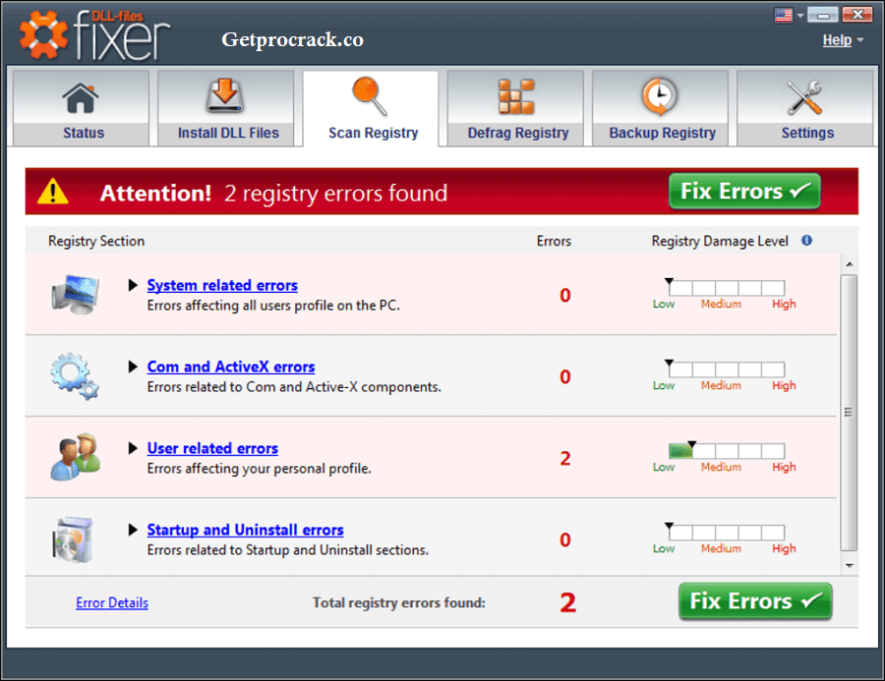Screen dimensions: 885x681
Task: Expand the System related errors section
Action: click(x=133, y=285)
